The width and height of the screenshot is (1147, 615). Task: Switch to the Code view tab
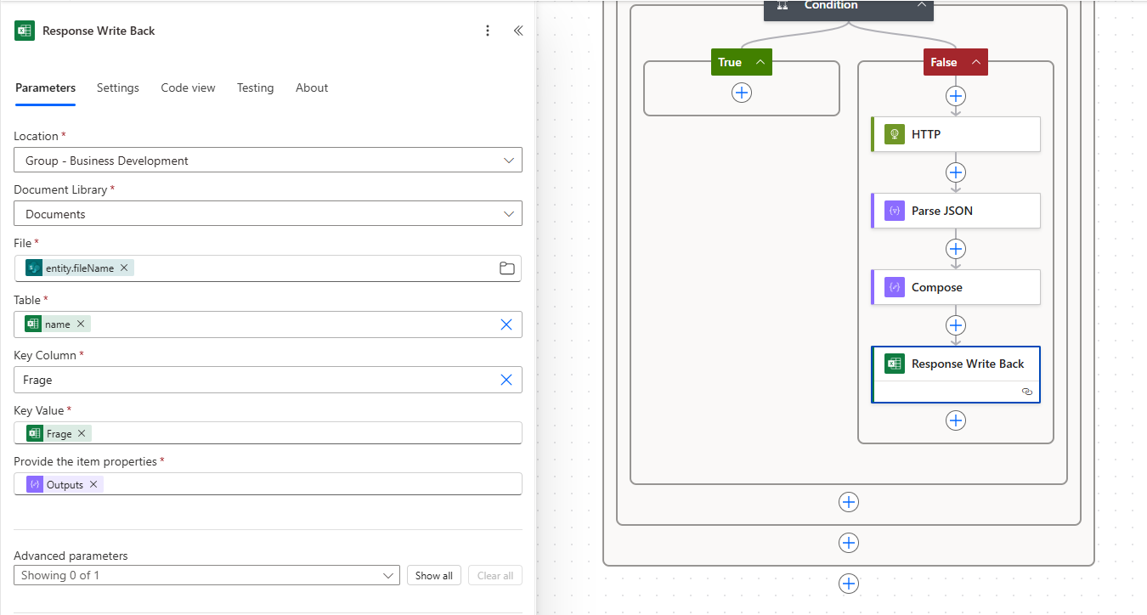pos(188,87)
